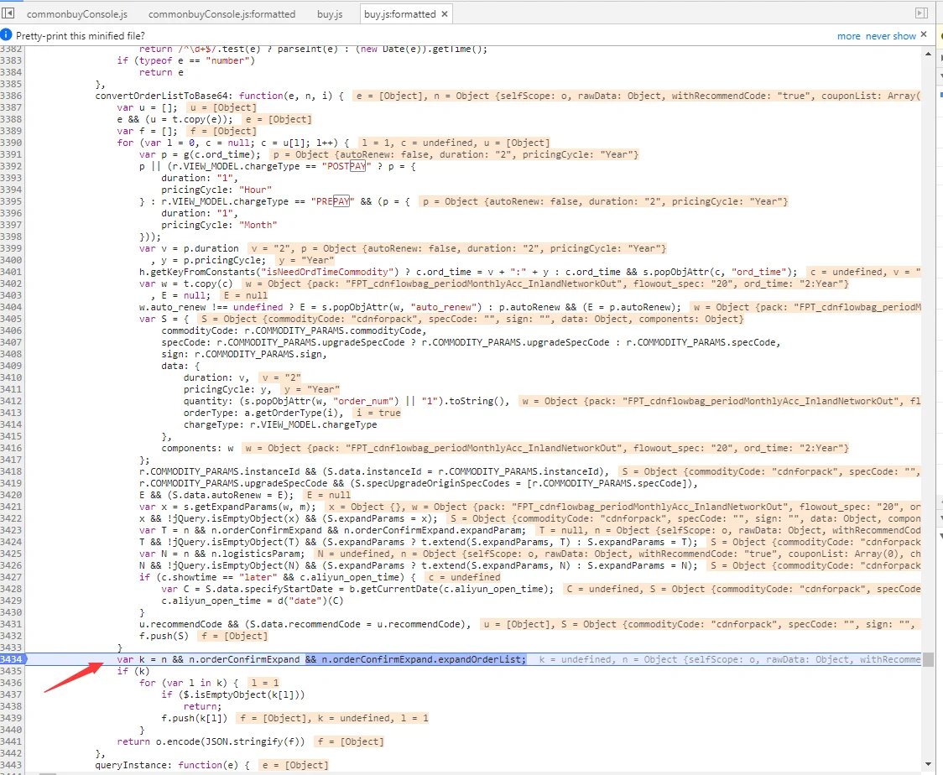
Task: Click the "Month" pricingCycle value
Action: coord(258,226)
